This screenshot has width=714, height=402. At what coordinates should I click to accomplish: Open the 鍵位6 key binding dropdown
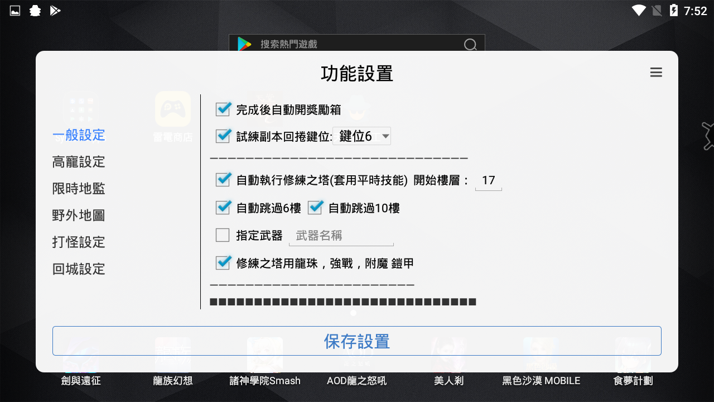362,136
